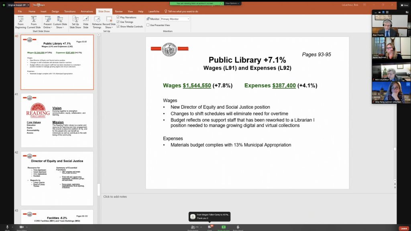Open the Help ribbon tab
This screenshot has height=231, width=411.
click(141, 12)
